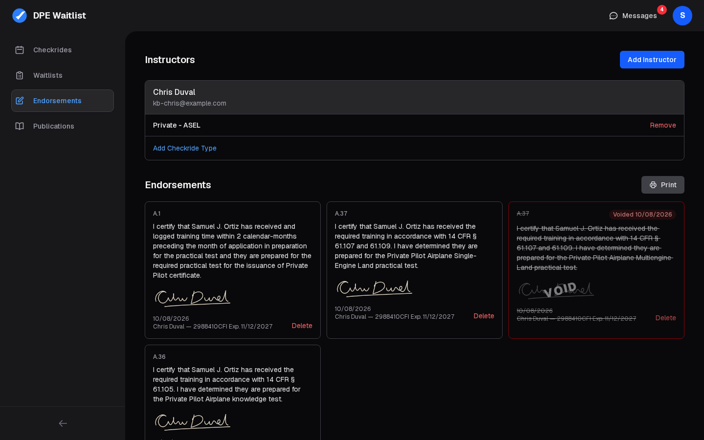Click the VOID stamped signature
704x440 pixels.
click(556, 290)
